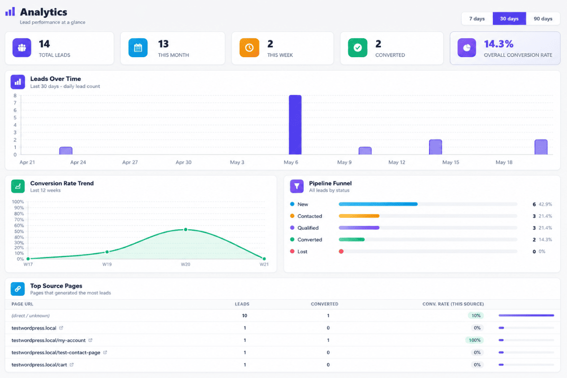The image size is (567, 378).
Task: Click the Apr 24 axis label
Action: [78, 162]
